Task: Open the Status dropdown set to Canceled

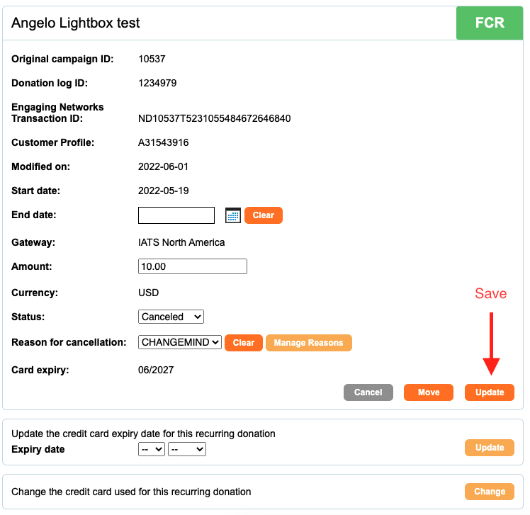Action: pyautogui.click(x=171, y=317)
